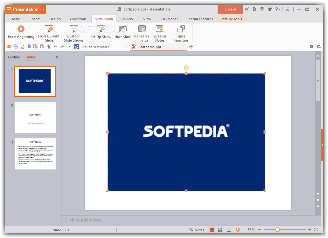Click the scroll up arrow on vertical scrollbar
This screenshot has height=238, width=328.
point(318,56)
